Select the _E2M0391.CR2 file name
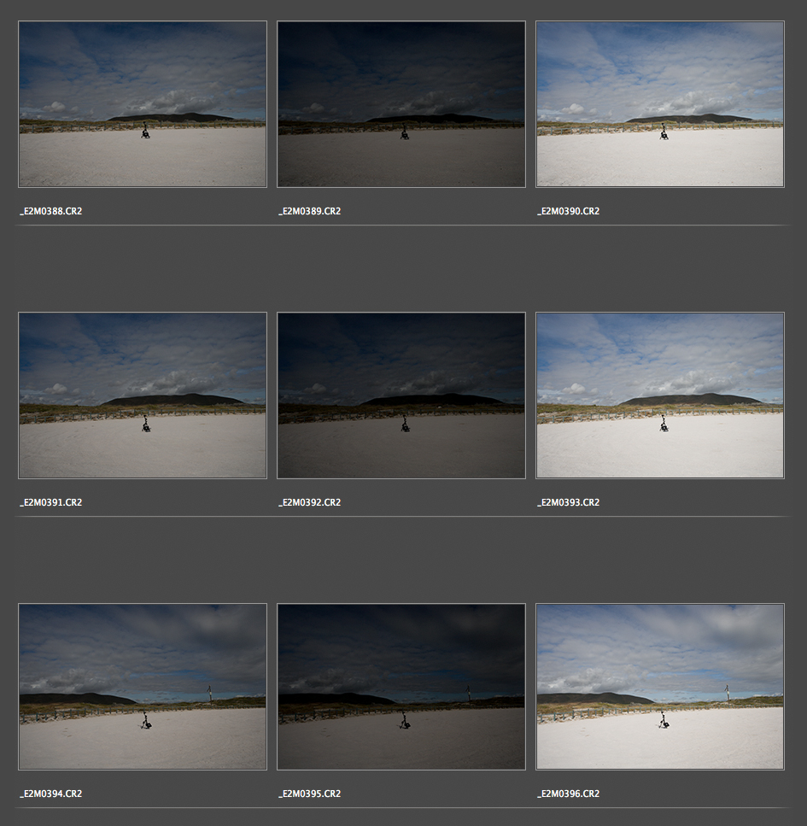Viewport: 807px width, 826px height. (x=51, y=502)
